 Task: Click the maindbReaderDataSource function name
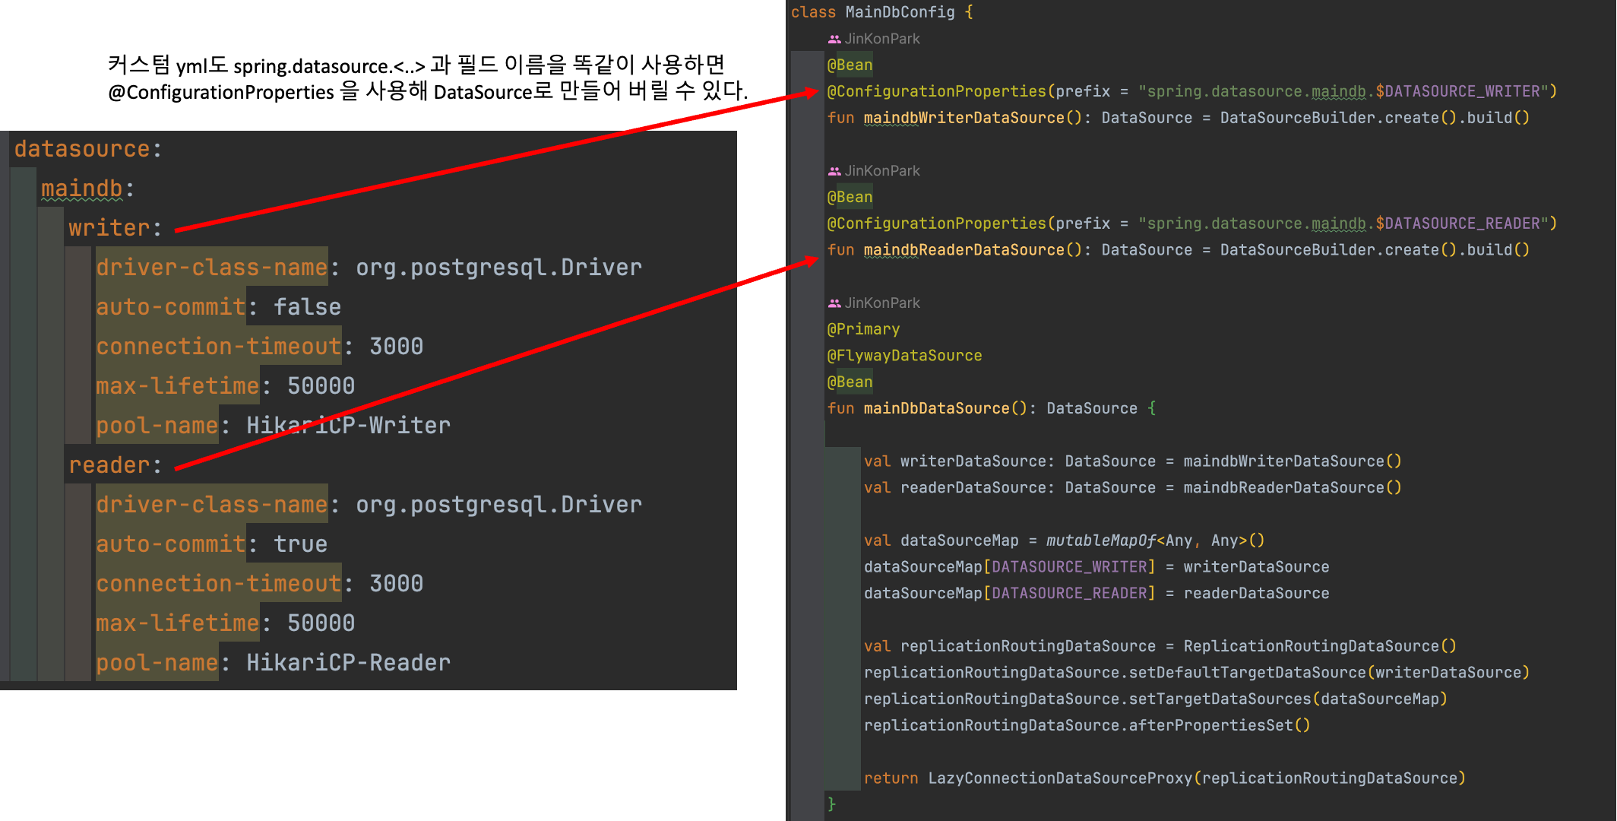pyautogui.click(x=964, y=250)
